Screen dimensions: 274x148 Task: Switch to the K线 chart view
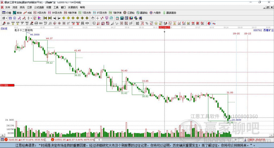click(28, 13)
